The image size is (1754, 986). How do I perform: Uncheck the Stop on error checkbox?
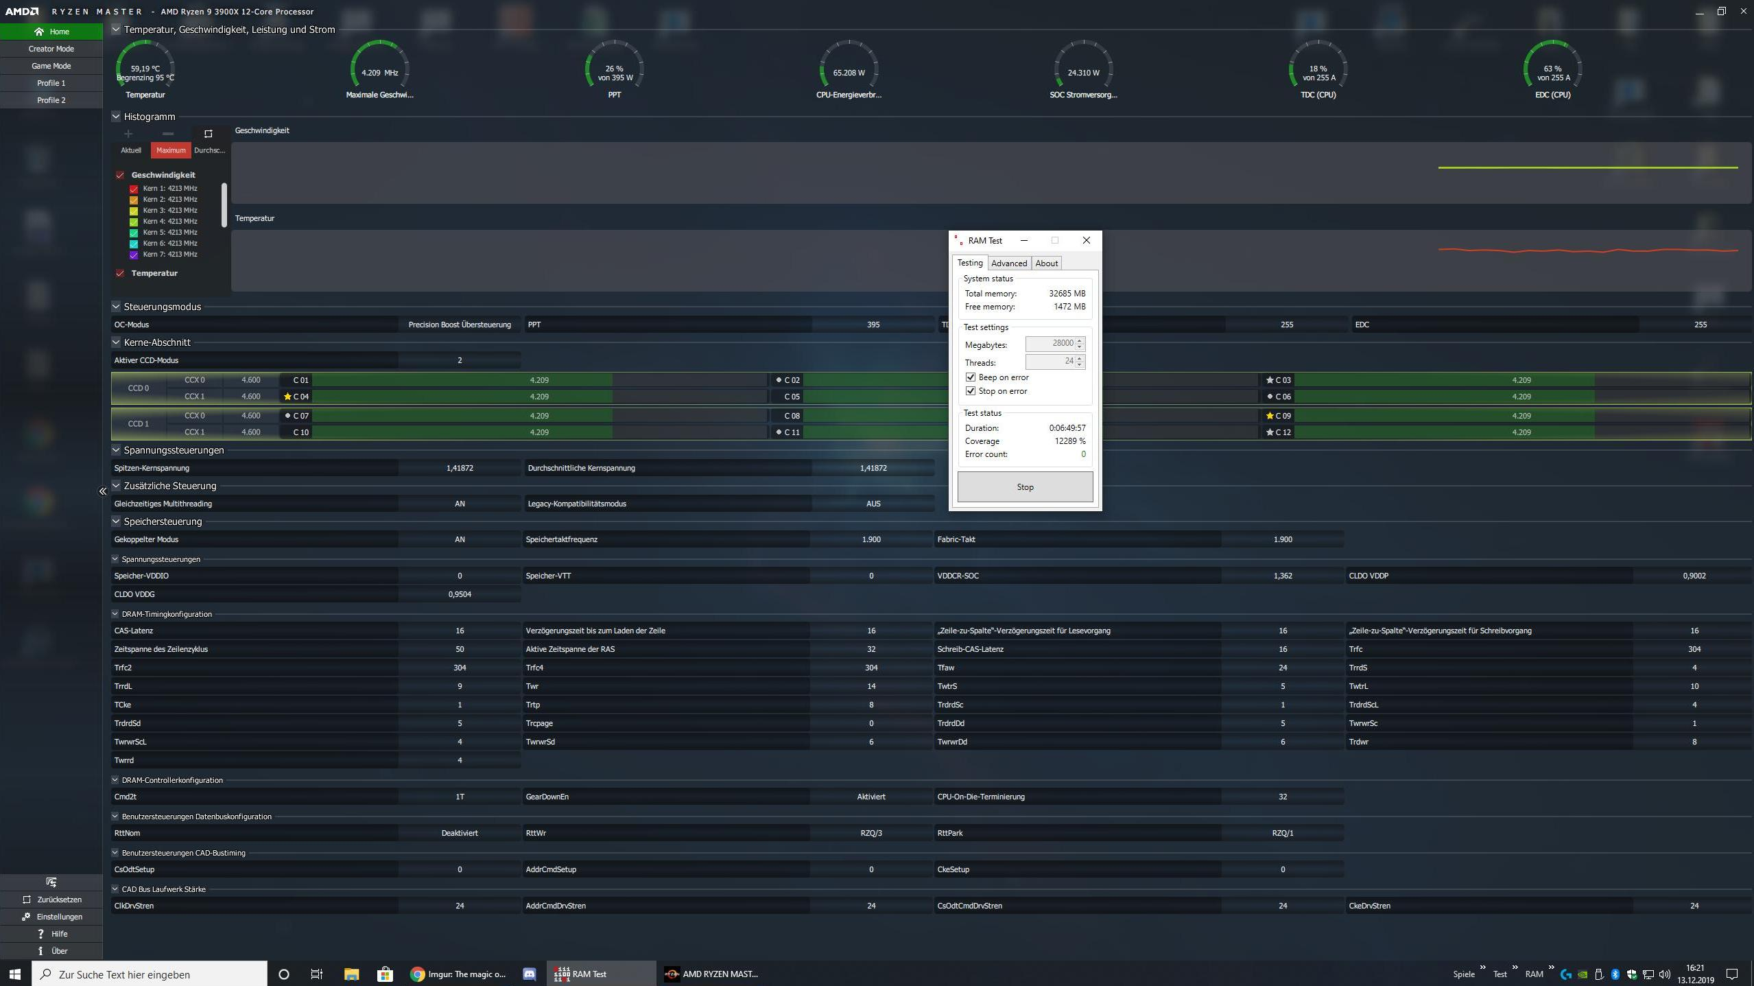[970, 391]
